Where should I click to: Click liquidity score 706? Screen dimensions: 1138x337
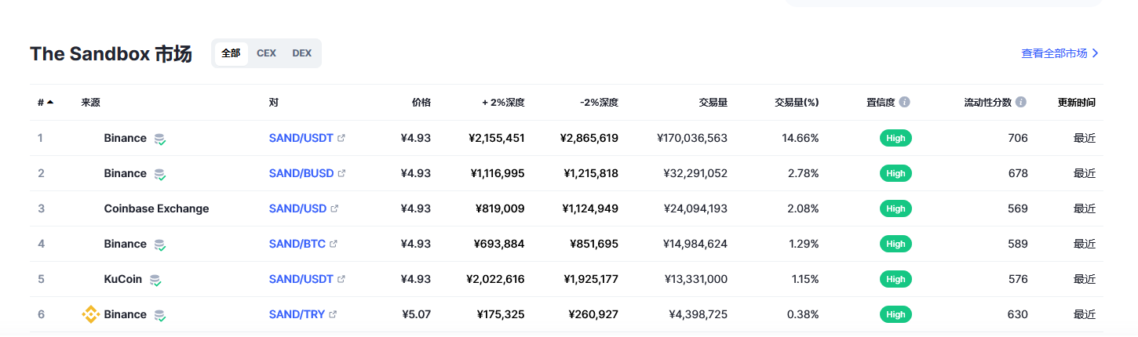pos(1018,138)
